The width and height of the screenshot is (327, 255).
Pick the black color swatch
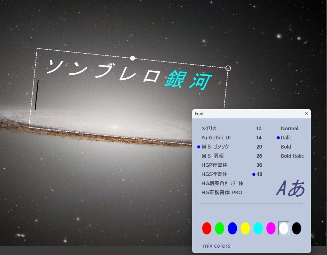click(297, 228)
